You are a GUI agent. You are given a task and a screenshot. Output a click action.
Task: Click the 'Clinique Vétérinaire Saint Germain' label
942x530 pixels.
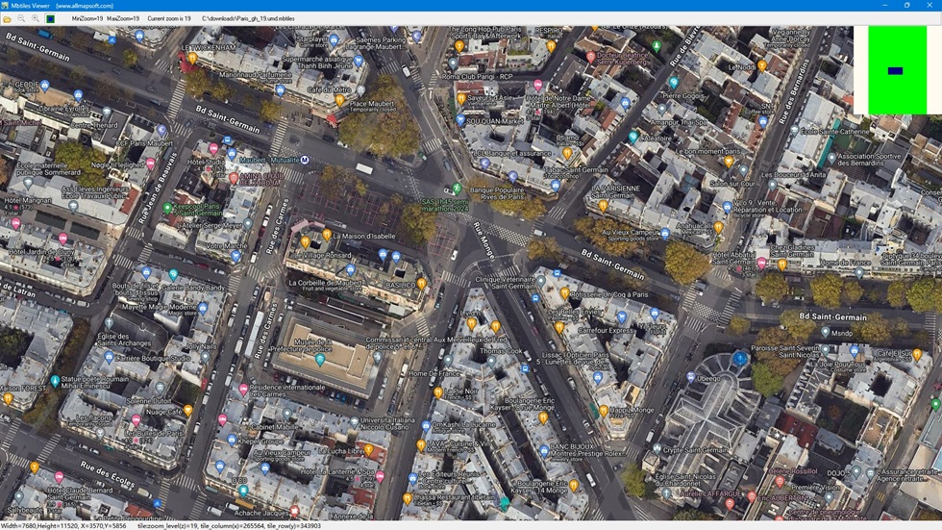click(x=505, y=283)
